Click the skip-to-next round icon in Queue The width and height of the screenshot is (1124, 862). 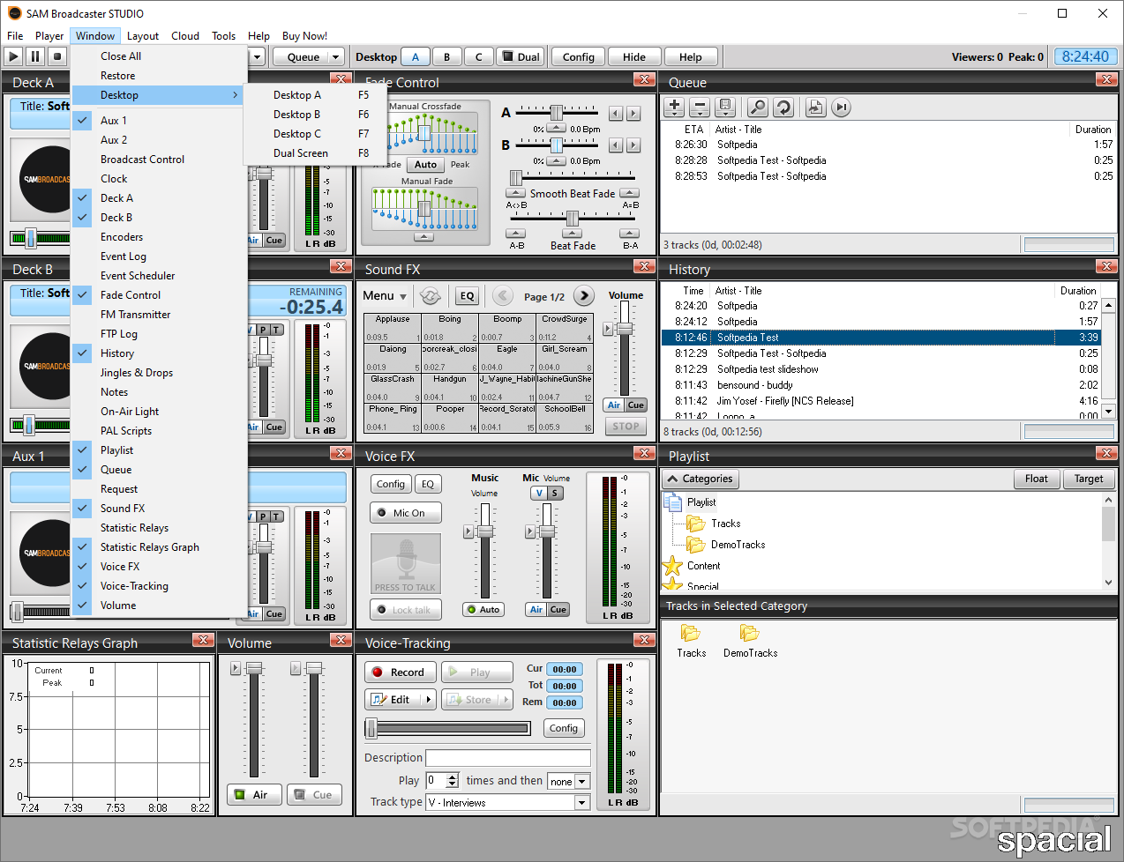pos(841,107)
